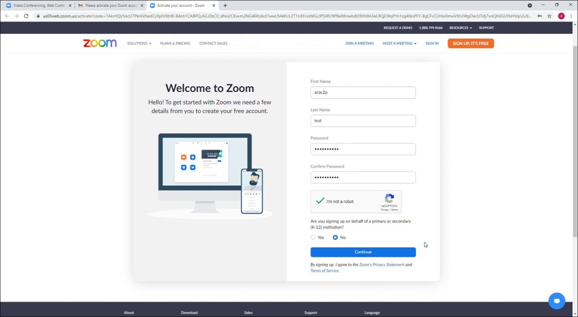The width and height of the screenshot is (578, 317).
Task: Open a new browser tab with plus icon
Action: (225, 5)
